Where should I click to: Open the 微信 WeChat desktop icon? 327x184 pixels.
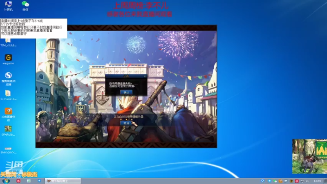click(x=25, y=6)
